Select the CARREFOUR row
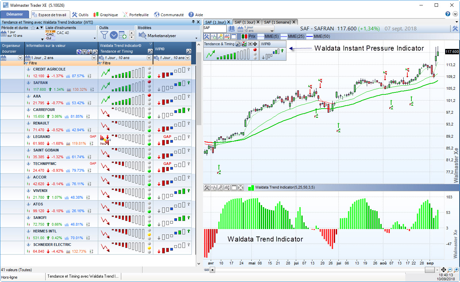 point(96,113)
